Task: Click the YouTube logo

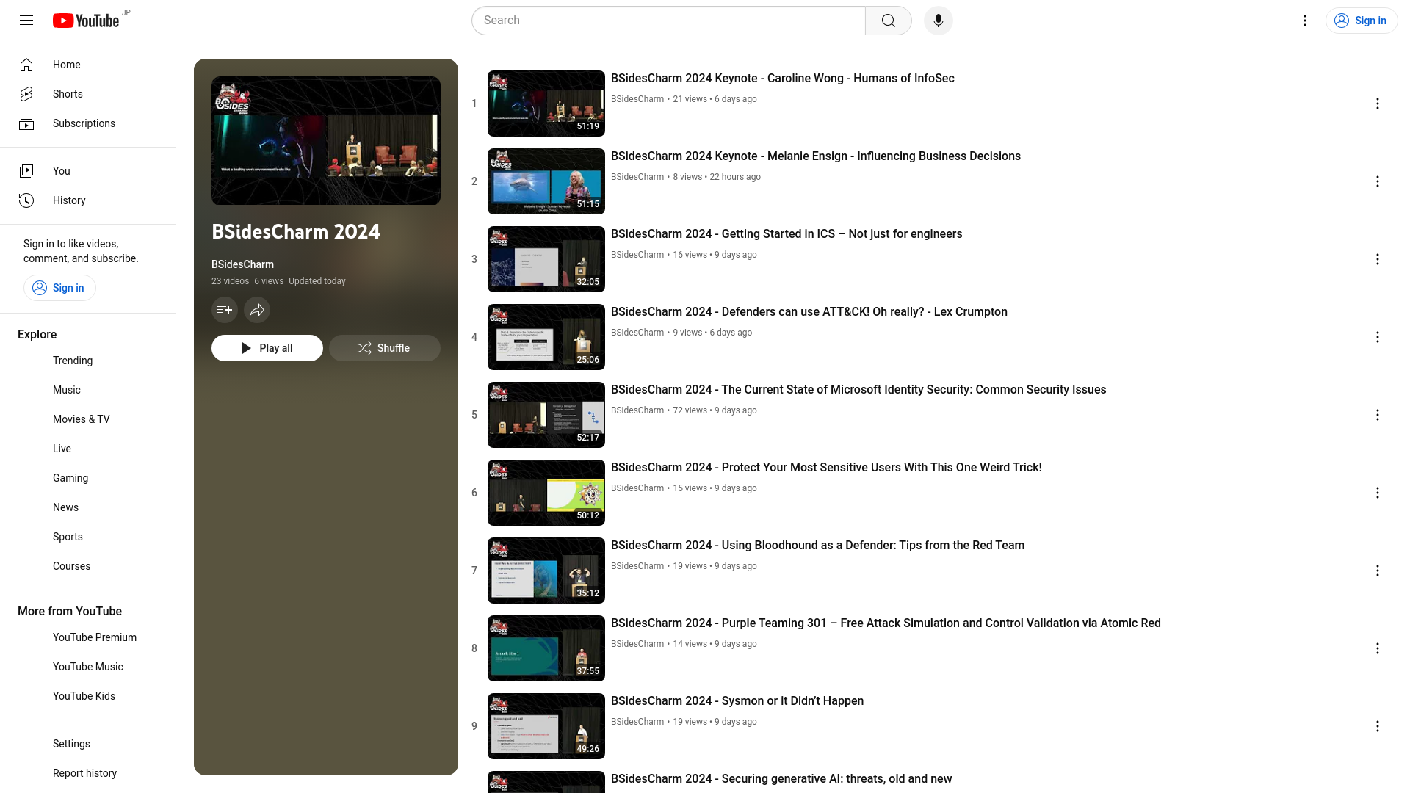Action: pyautogui.click(x=86, y=21)
